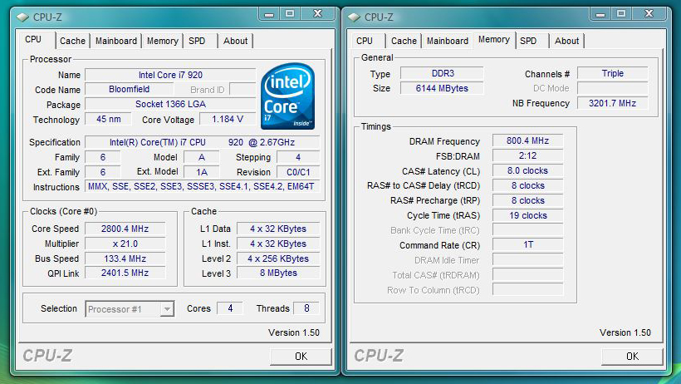Click the Revision value 'C0/C1'
Viewport: 681px width, 384px height.
tap(298, 172)
